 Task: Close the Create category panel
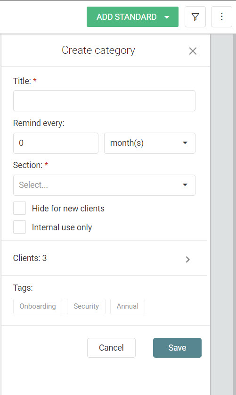point(193,51)
